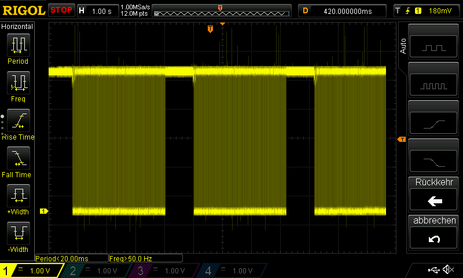Select the channel 1 label at 1.00 V
Screen dimensions: 463x278
click(32, 270)
